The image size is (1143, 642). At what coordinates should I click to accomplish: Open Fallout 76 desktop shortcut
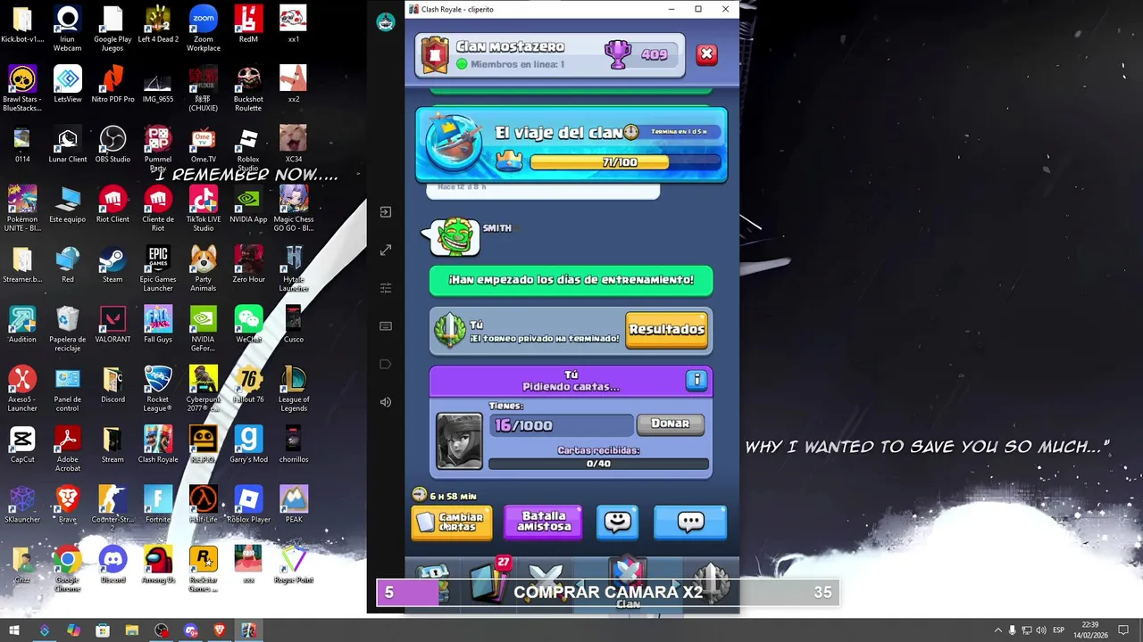248,383
